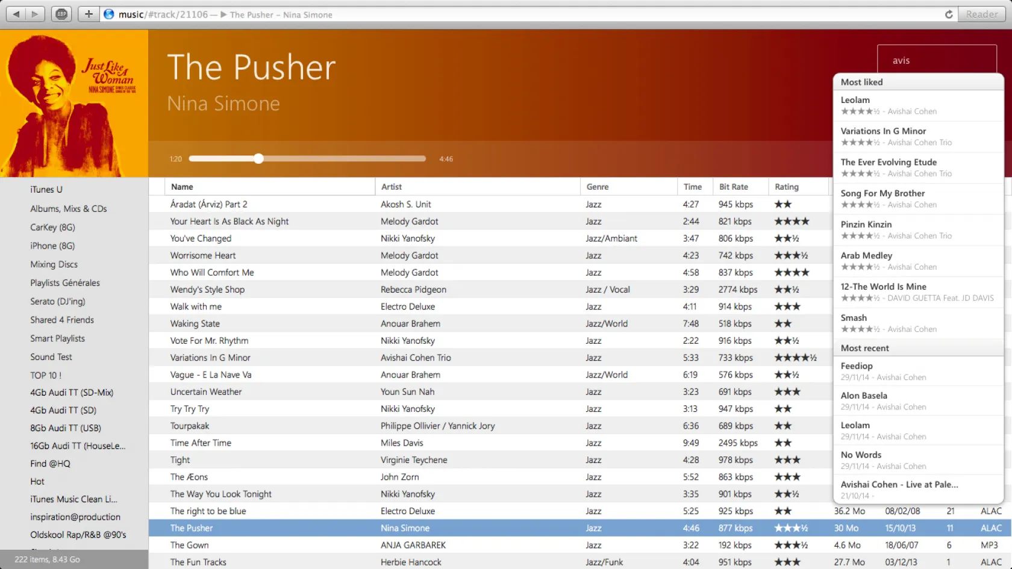Click the plus add-bookmark button
Screen dimensions: 1012x569
tap(89, 14)
